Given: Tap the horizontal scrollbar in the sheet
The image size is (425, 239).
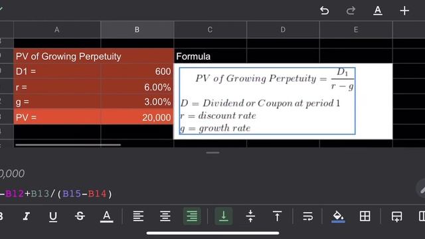Looking at the screenshot, I should pos(68,145).
